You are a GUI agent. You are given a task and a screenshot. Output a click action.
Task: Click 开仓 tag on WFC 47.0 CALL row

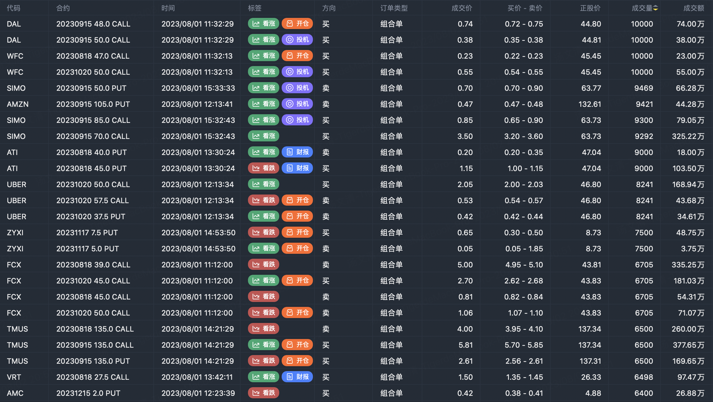(297, 56)
